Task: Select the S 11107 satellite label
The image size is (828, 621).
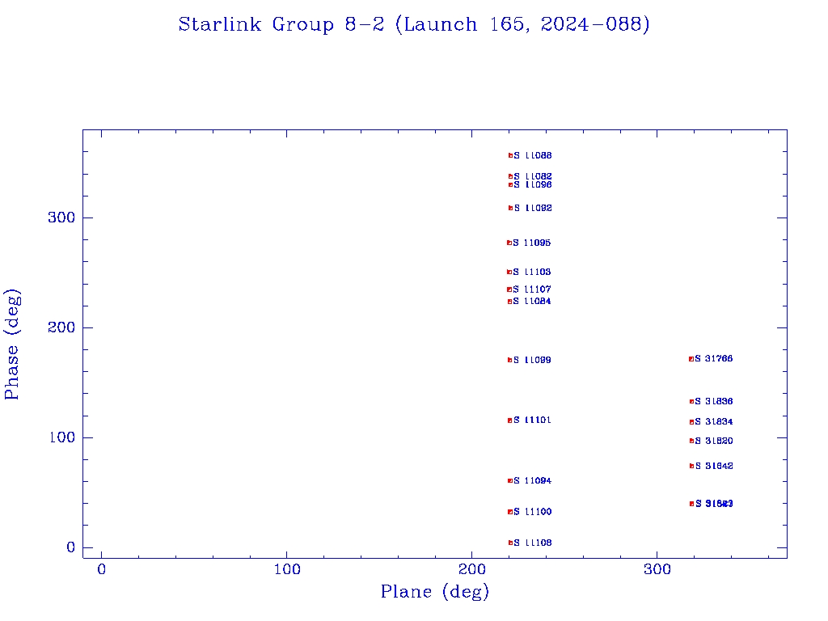Action: point(532,289)
